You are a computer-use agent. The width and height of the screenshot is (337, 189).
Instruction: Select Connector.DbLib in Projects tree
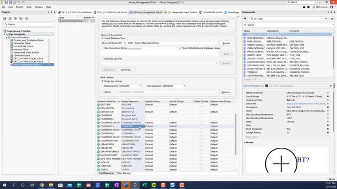[22, 56]
